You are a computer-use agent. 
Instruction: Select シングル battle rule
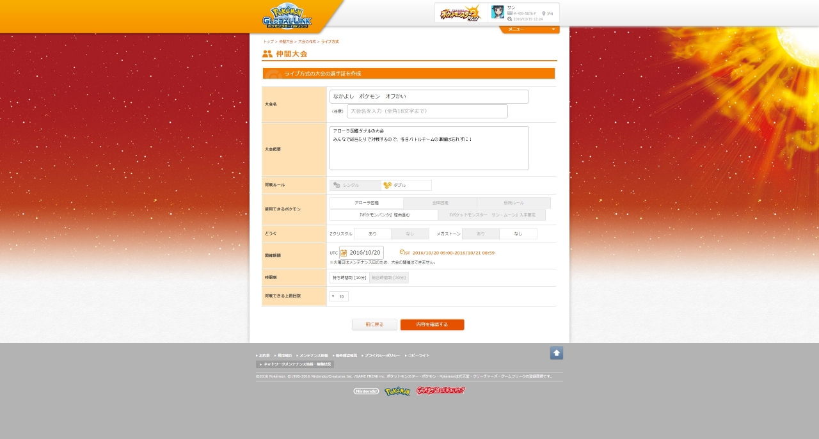[x=355, y=185]
